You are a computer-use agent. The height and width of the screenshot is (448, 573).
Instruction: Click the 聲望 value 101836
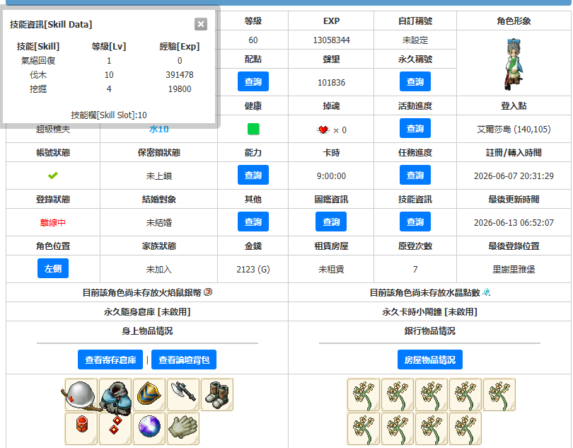[x=332, y=83]
